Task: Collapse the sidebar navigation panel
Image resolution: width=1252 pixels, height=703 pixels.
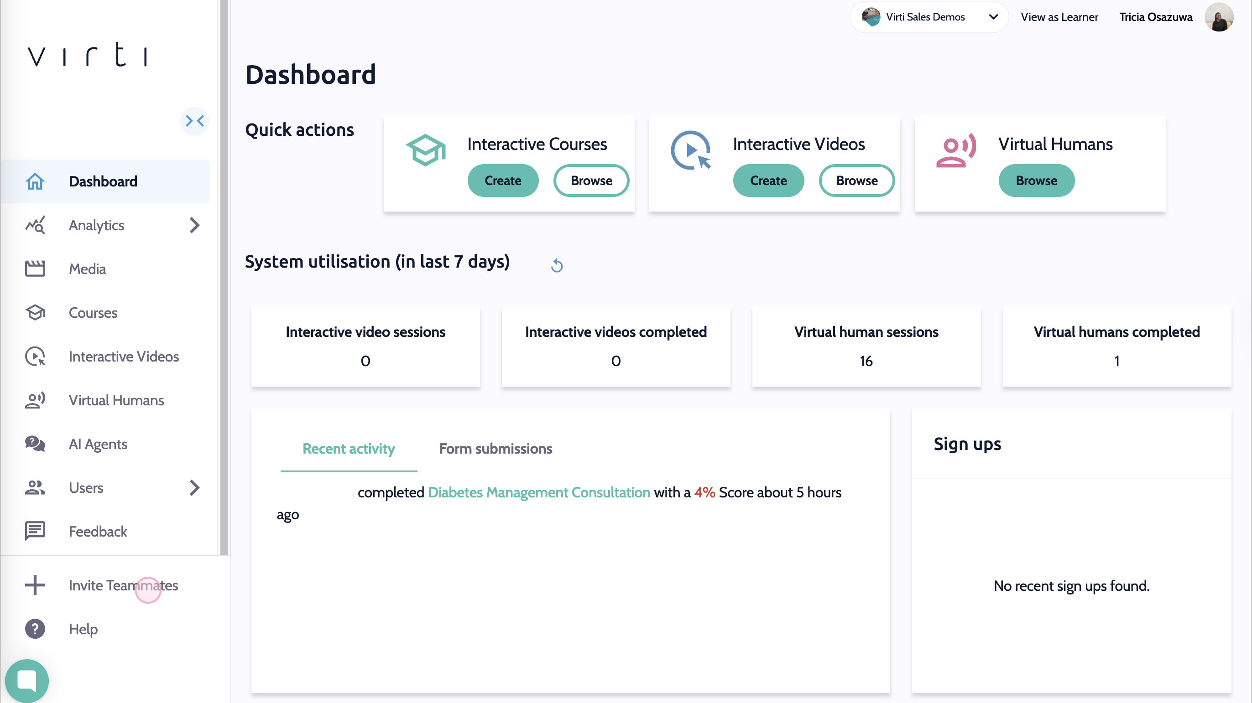Action: (194, 121)
